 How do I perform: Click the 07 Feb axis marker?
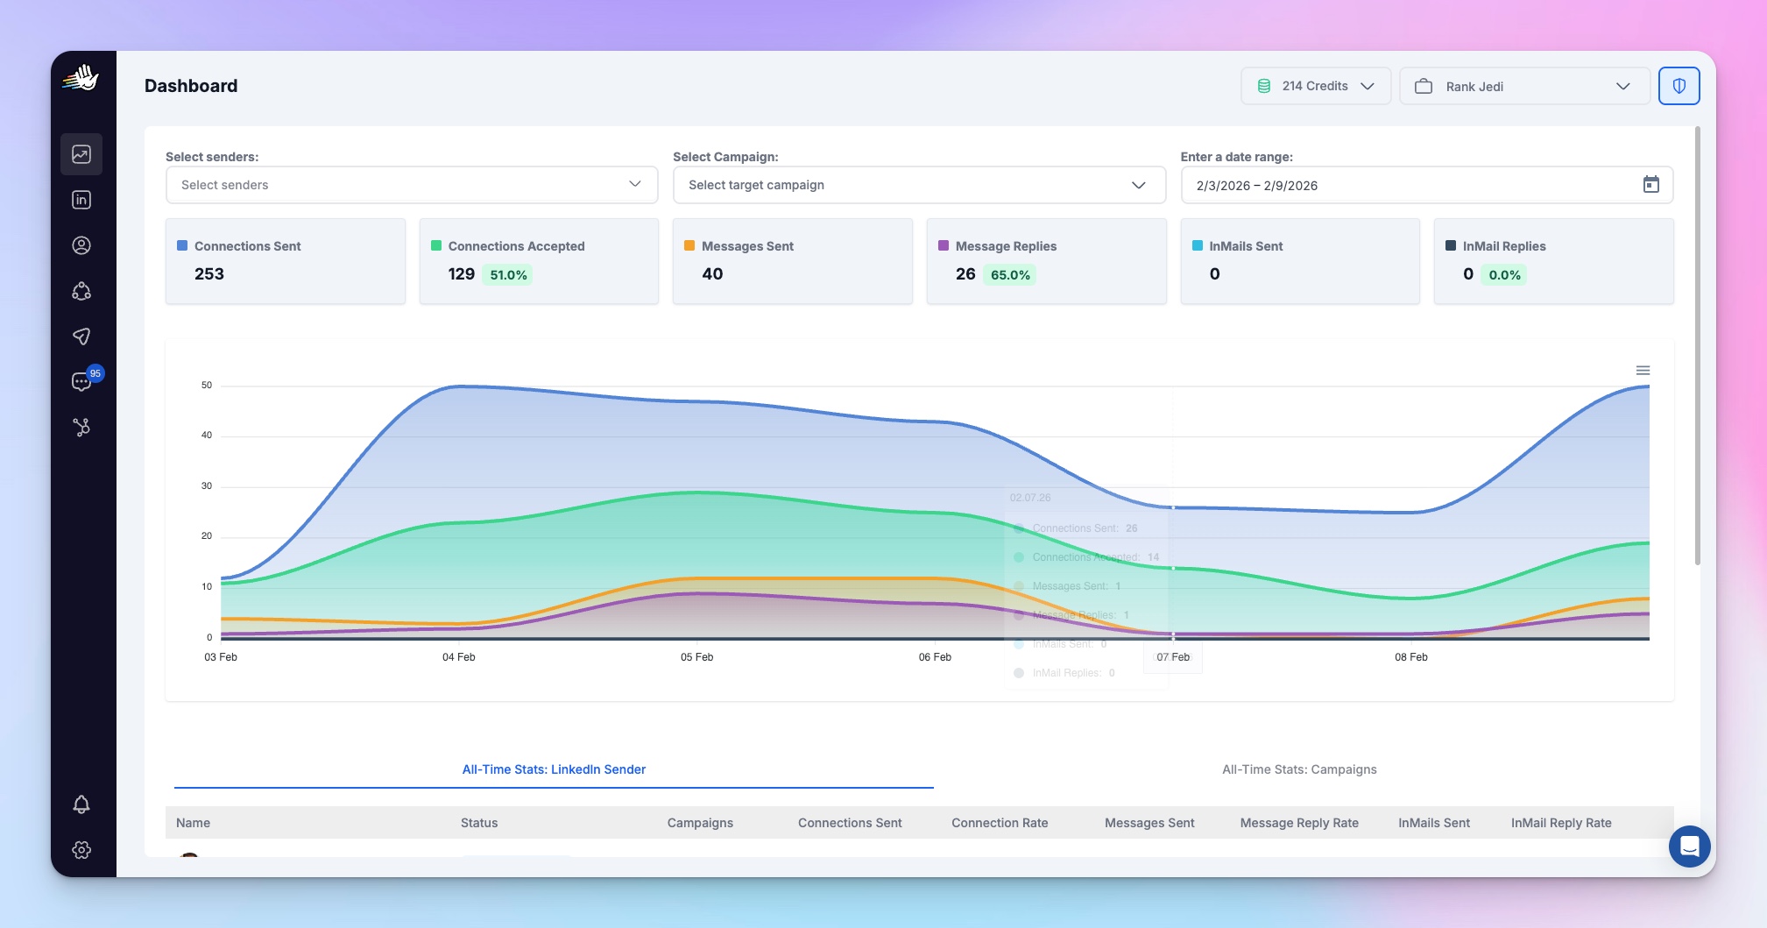tap(1173, 657)
